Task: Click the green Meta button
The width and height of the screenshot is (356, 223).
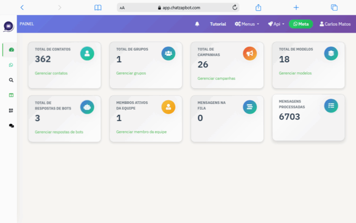Action: point(301,24)
